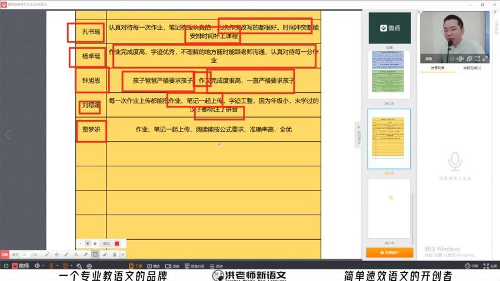
Task: Expand the camera options dropdown arrow
Action: (x=72, y=266)
